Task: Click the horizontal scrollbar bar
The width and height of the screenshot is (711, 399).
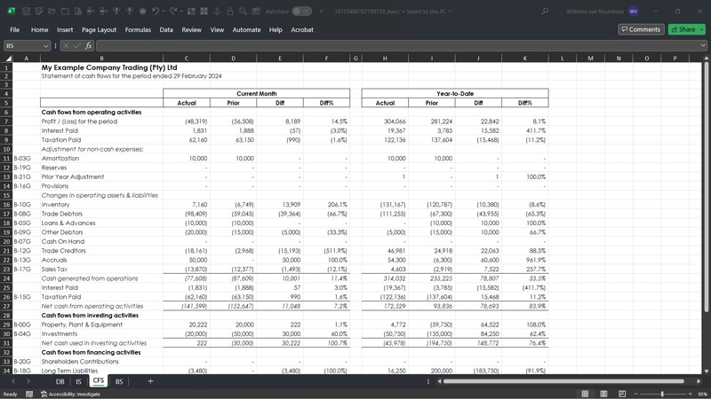Action: pyautogui.click(x=563, y=381)
